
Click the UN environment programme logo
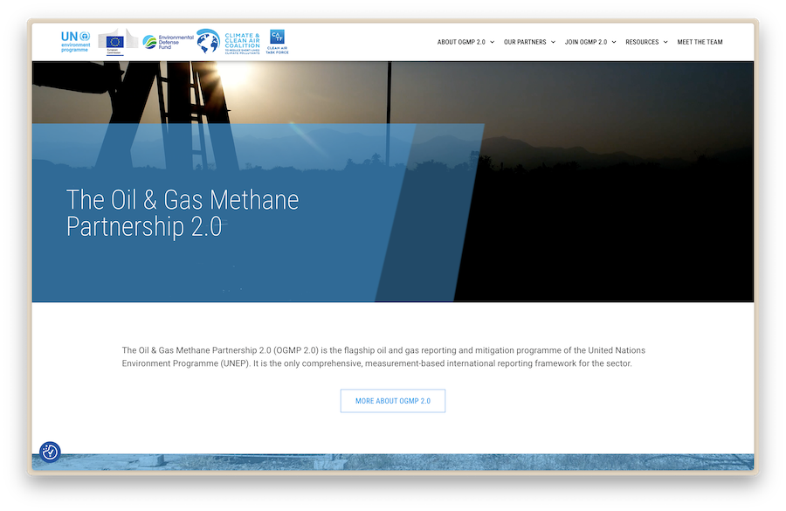coord(76,41)
